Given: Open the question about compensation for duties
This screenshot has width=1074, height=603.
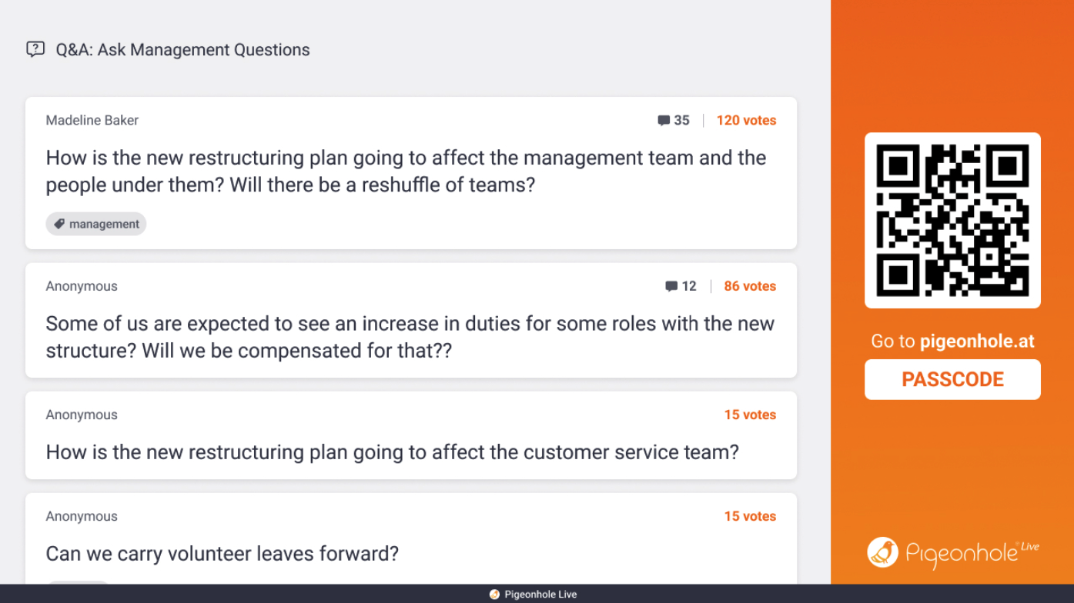Looking at the screenshot, I should (410, 337).
